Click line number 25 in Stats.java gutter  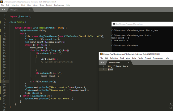point(4,81)
